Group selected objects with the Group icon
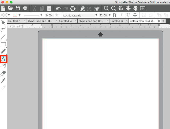 [144, 15]
